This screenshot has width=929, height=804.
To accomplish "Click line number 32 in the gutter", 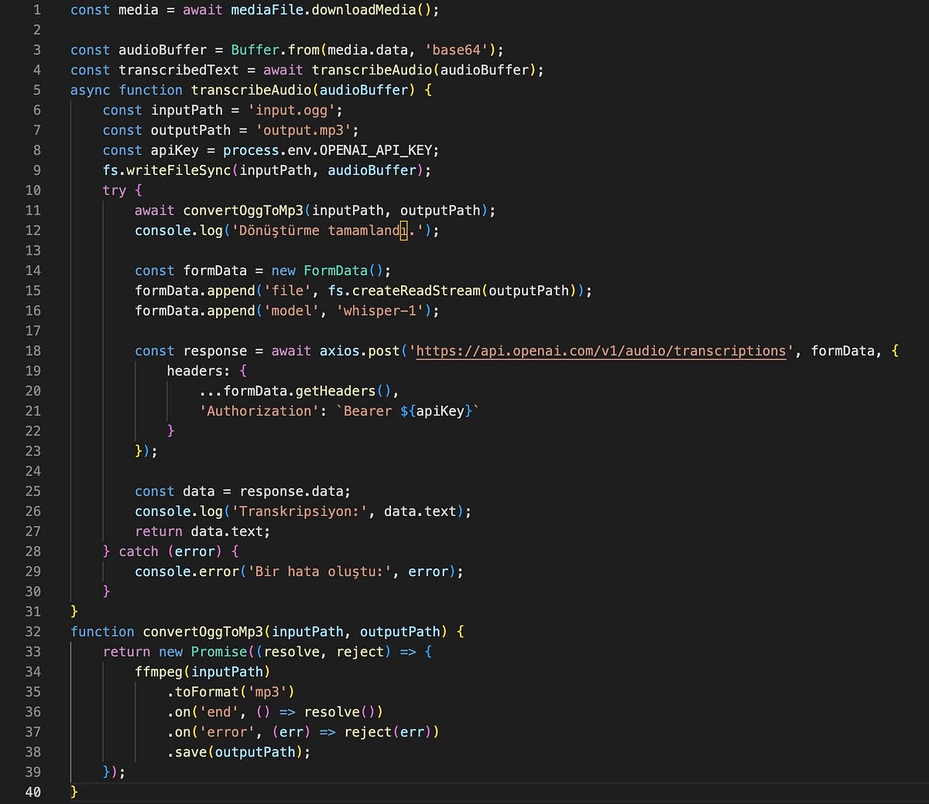I will click(x=33, y=632).
